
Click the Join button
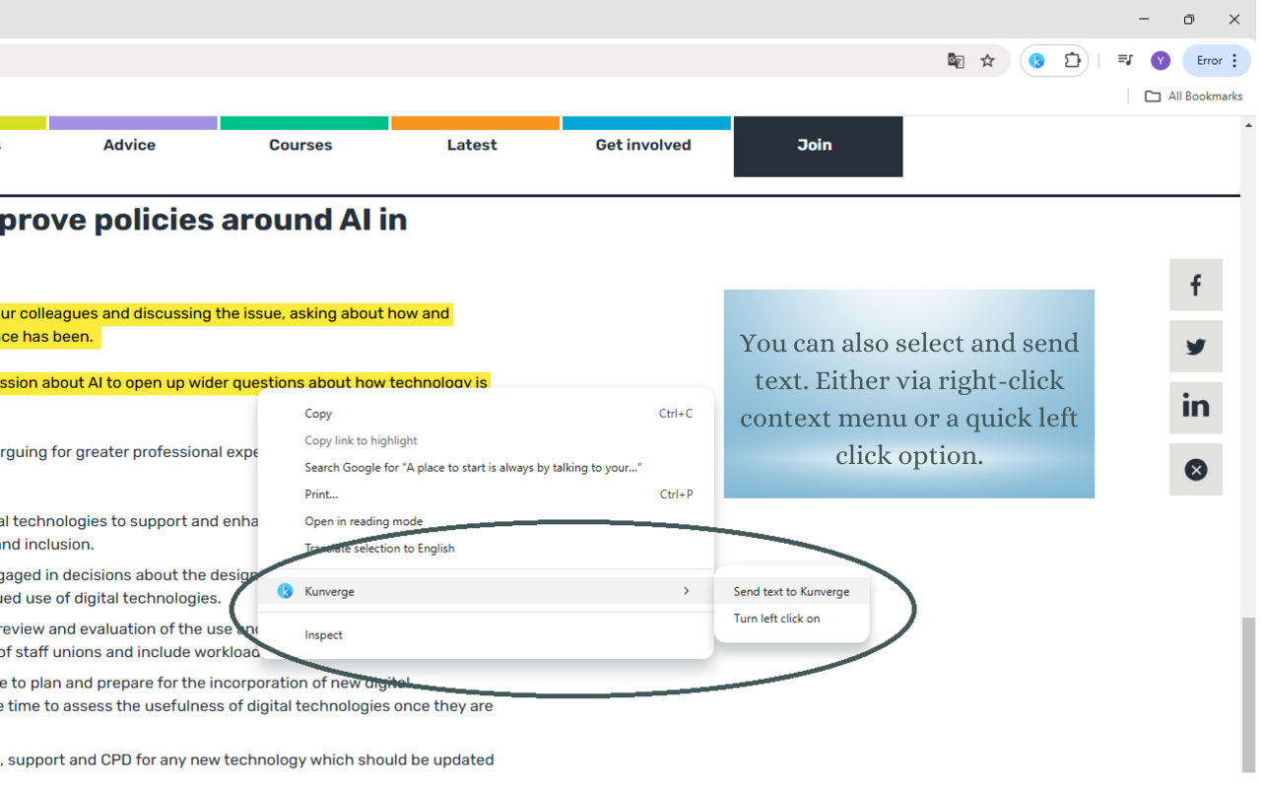pos(818,146)
